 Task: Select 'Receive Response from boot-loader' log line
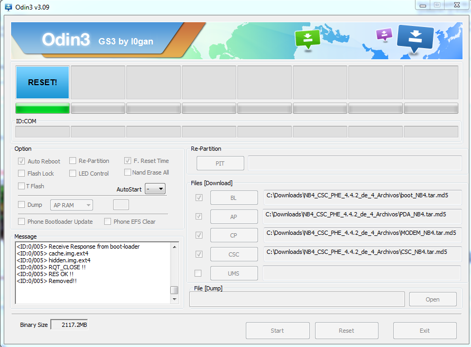[78, 246]
